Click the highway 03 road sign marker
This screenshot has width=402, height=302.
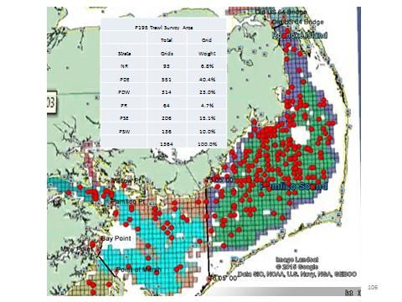click(x=52, y=102)
